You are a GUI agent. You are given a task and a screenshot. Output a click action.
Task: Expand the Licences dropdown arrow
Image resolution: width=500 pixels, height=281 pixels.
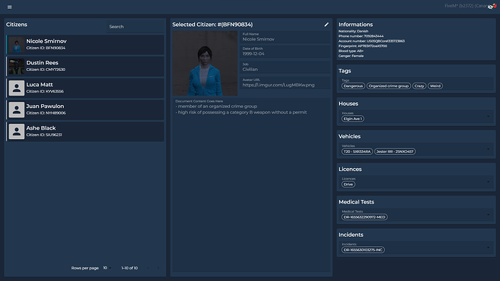coord(488,182)
